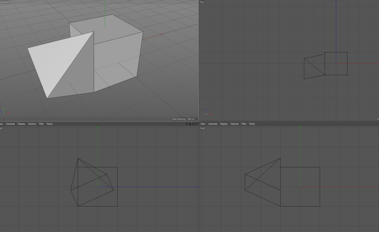Viewport: 379px width, 232px height.
Task: Click the world axis gizmo in Perspective view
Action: tap(4, 112)
